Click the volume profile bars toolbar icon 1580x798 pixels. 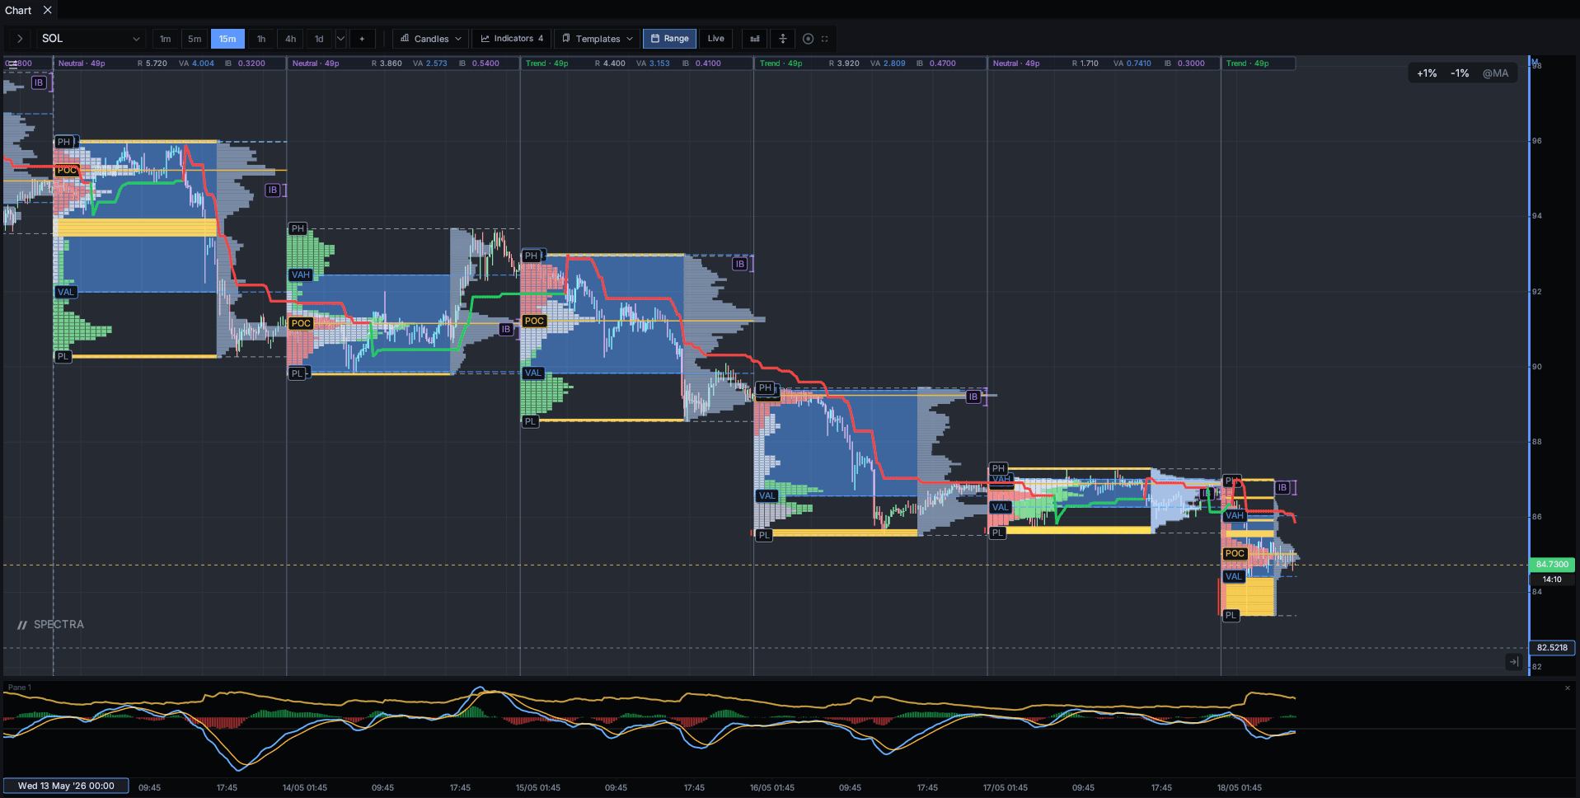point(755,39)
